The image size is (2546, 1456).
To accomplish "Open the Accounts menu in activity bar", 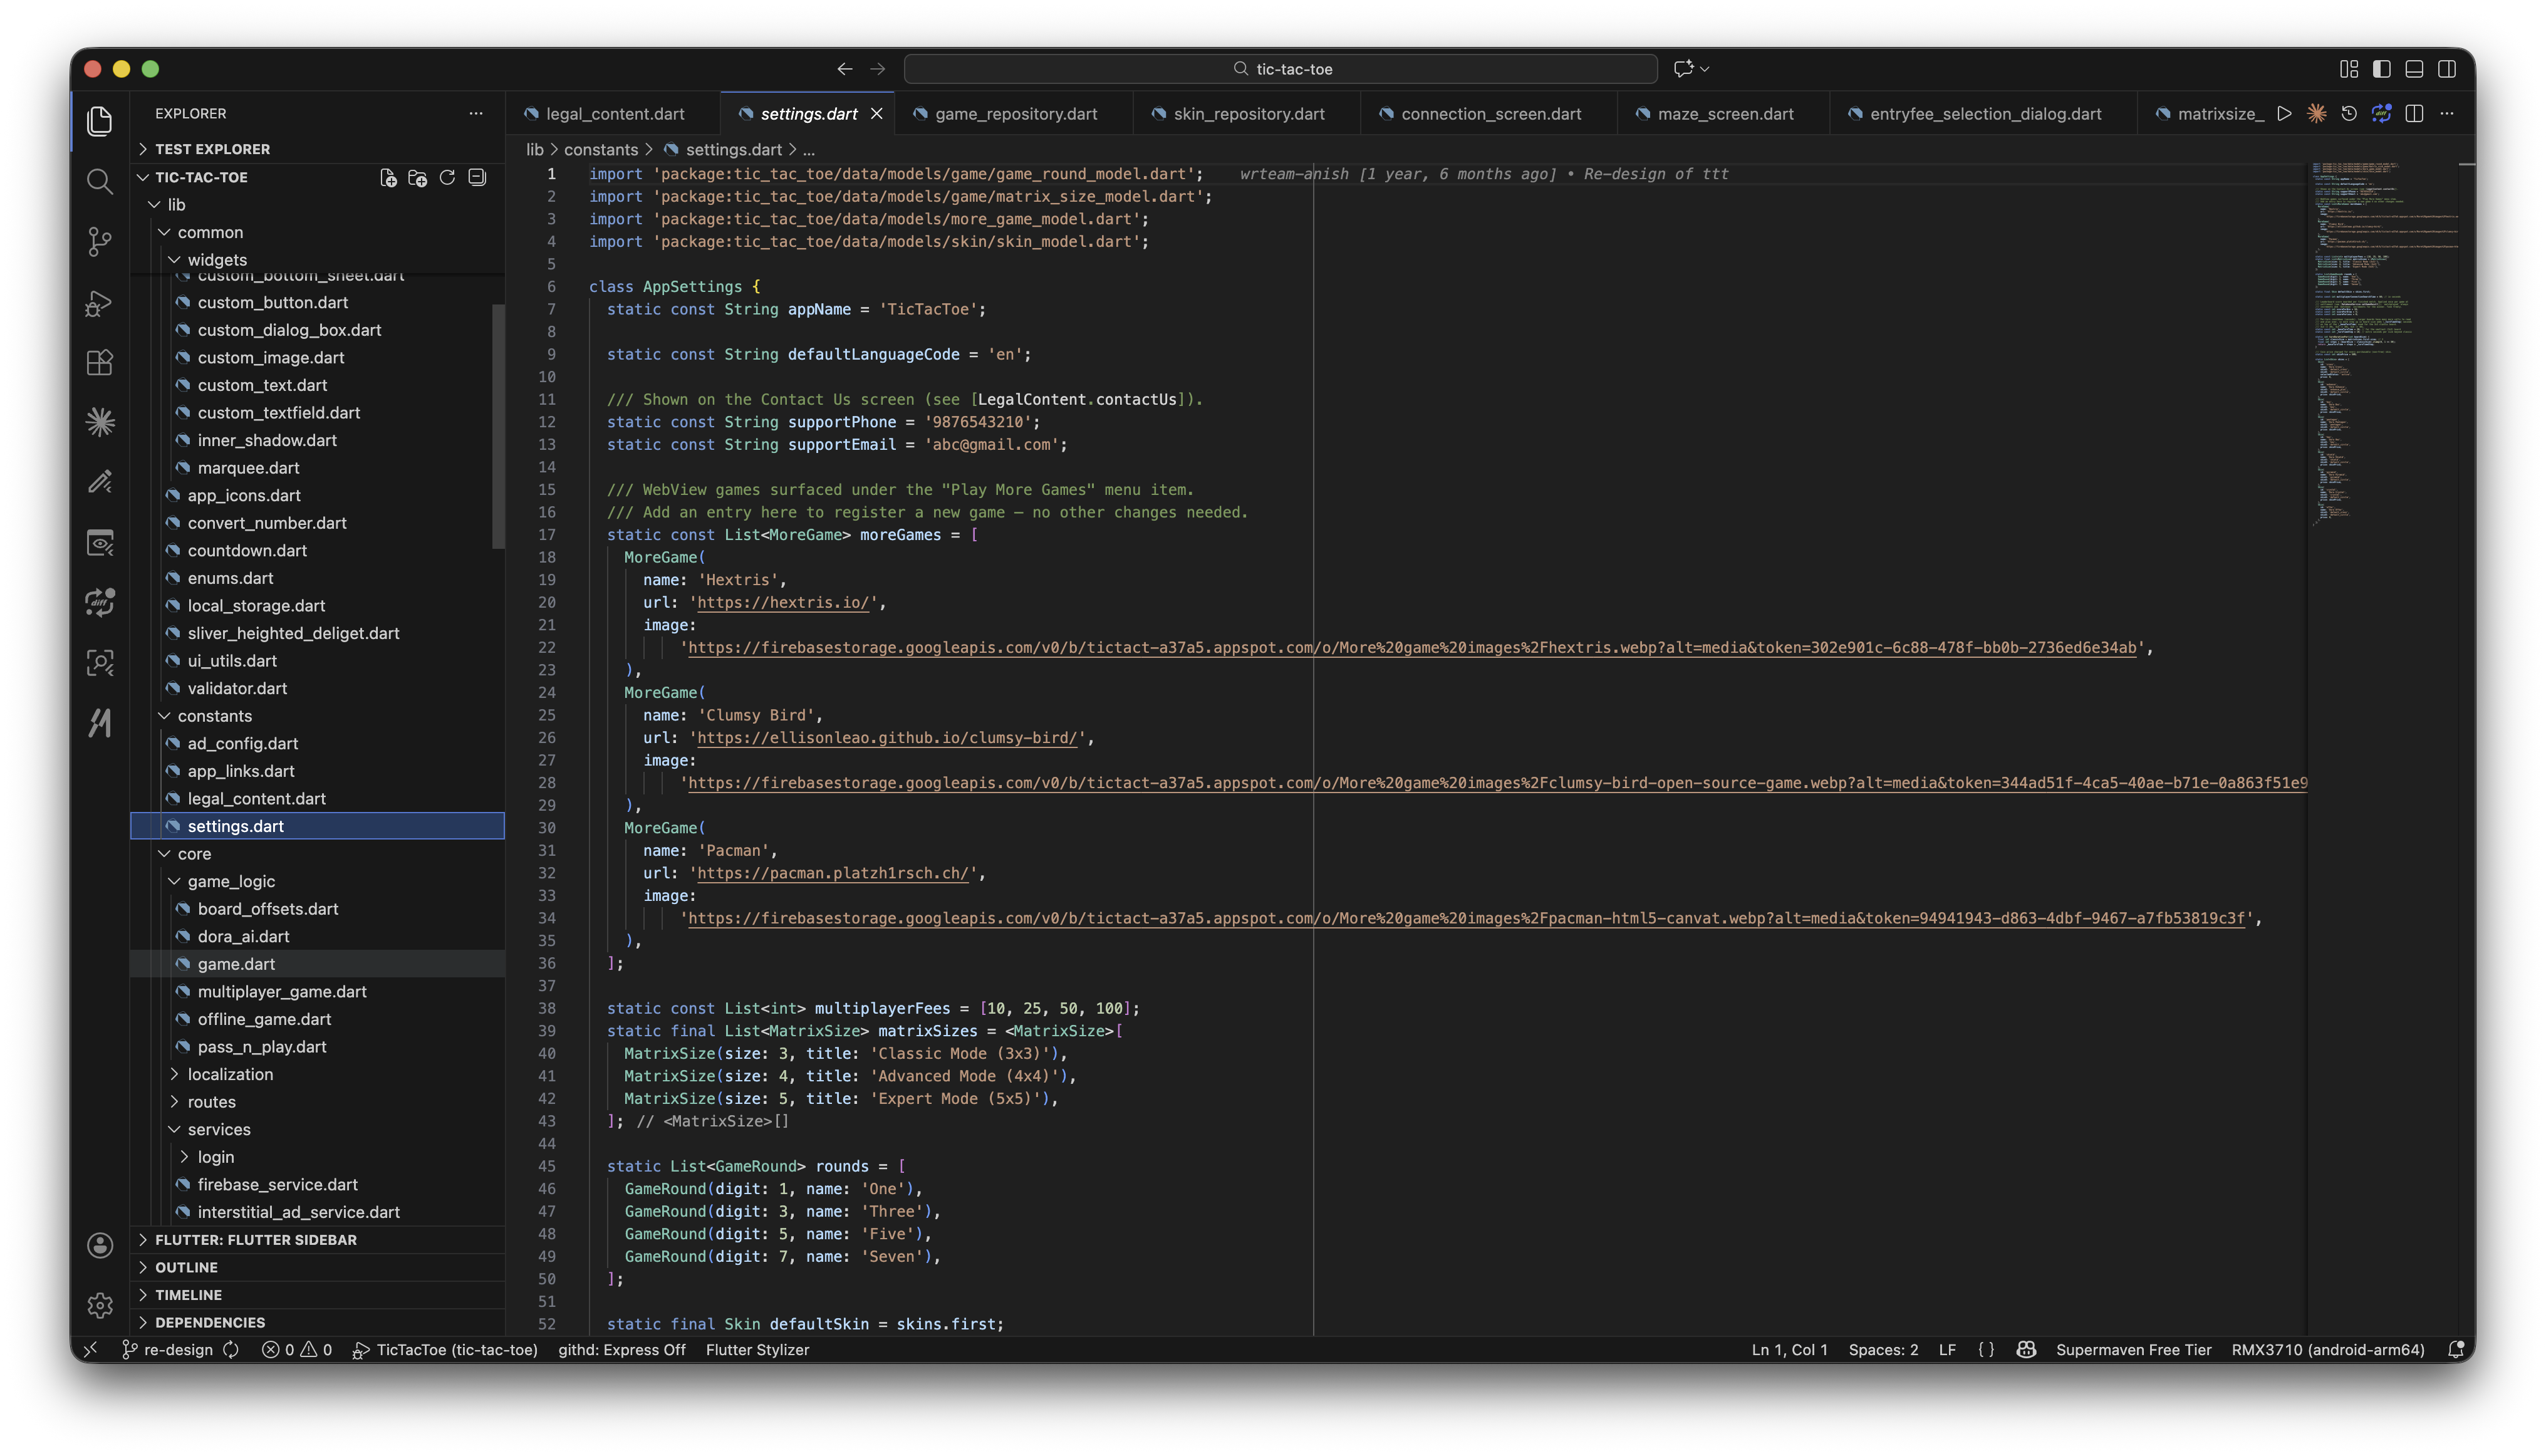I will [x=99, y=1245].
